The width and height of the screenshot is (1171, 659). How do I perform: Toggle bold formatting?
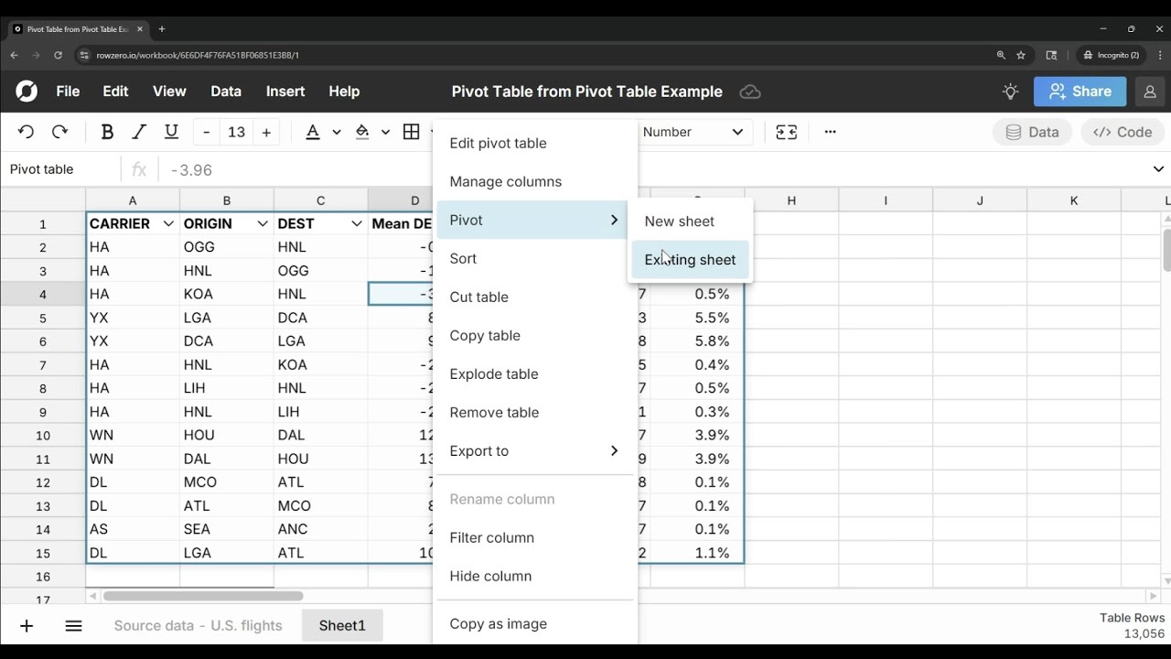[107, 132]
